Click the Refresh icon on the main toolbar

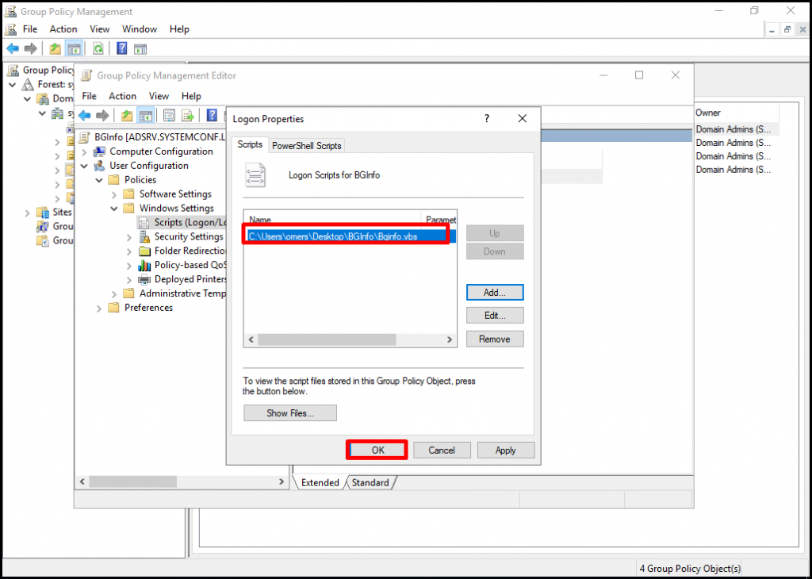98,48
